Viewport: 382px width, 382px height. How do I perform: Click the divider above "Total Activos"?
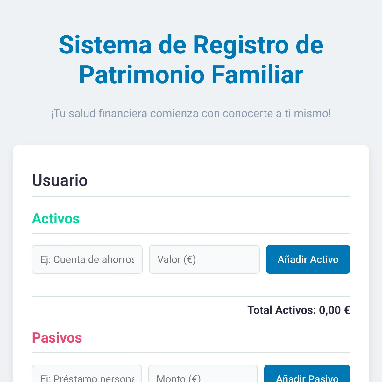pos(191,297)
